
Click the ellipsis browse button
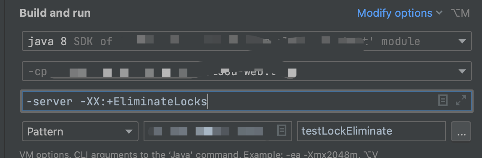[461, 131]
